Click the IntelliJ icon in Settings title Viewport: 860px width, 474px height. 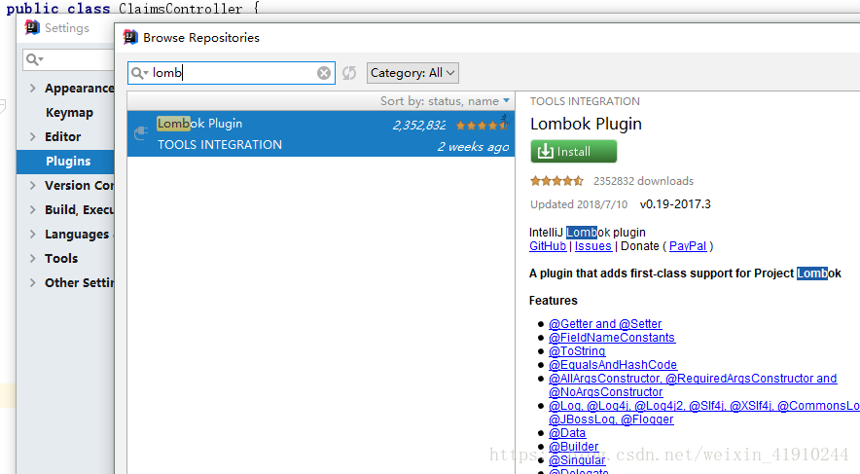coord(32,27)
